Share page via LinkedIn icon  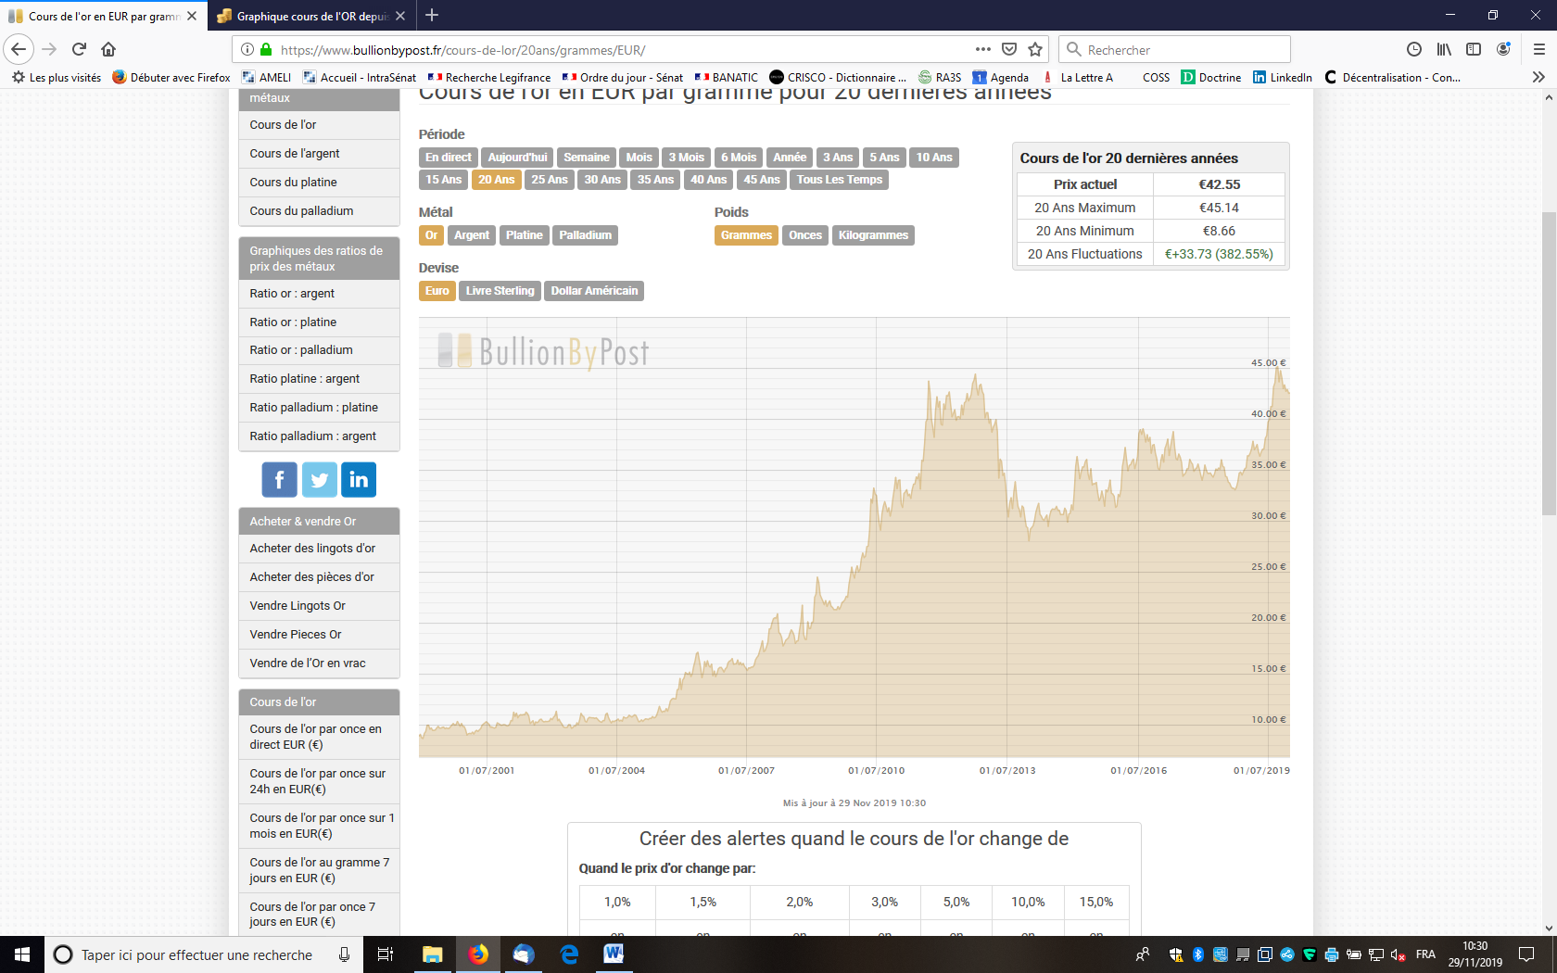click(359, 480)
